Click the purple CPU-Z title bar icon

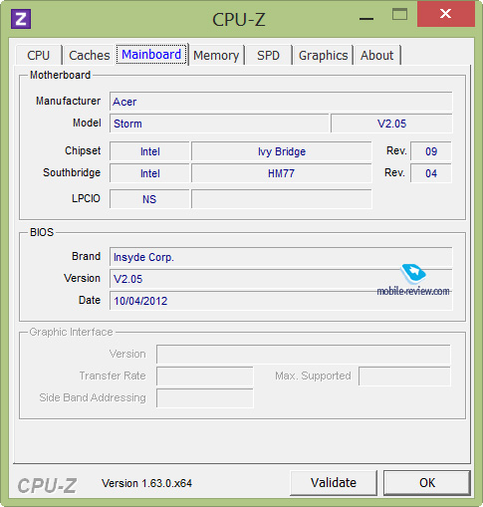[21, 19]
